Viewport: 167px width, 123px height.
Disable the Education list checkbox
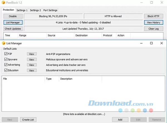coord(6,71)
